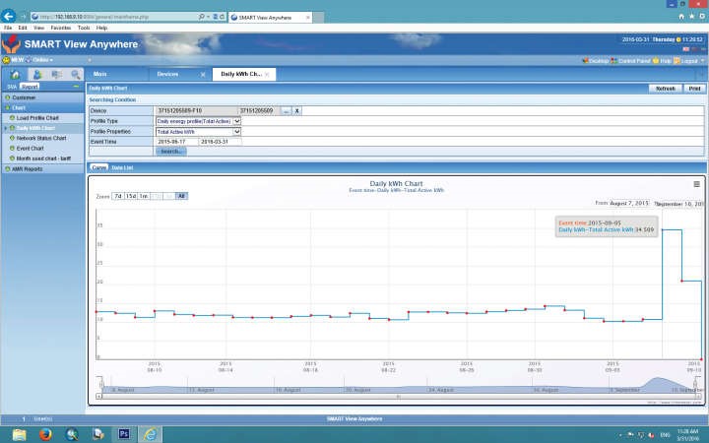Image resolution: width=709 pixels, height=443 pixels.
Task: Open File Explorer from the taskbar
Action: coord(19,435)
